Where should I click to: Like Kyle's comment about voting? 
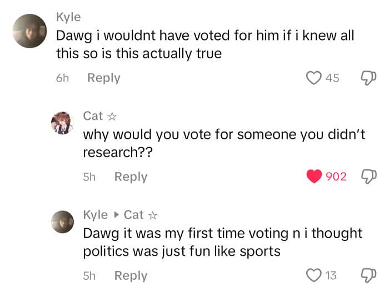[x=315, y=78]
